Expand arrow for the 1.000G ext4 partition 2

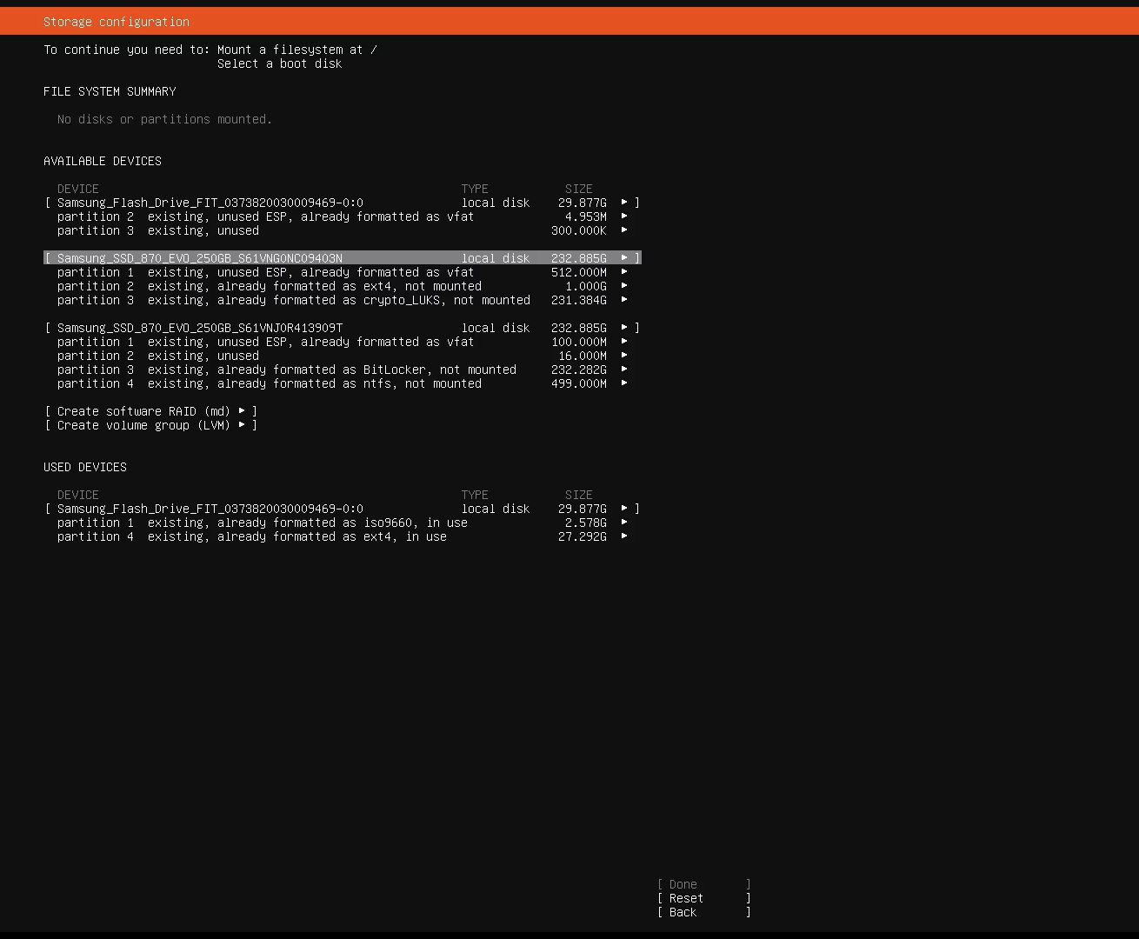[624, 286]
